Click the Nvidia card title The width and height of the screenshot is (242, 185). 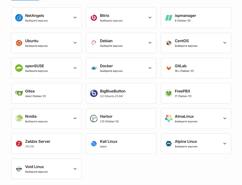(31, 116)
